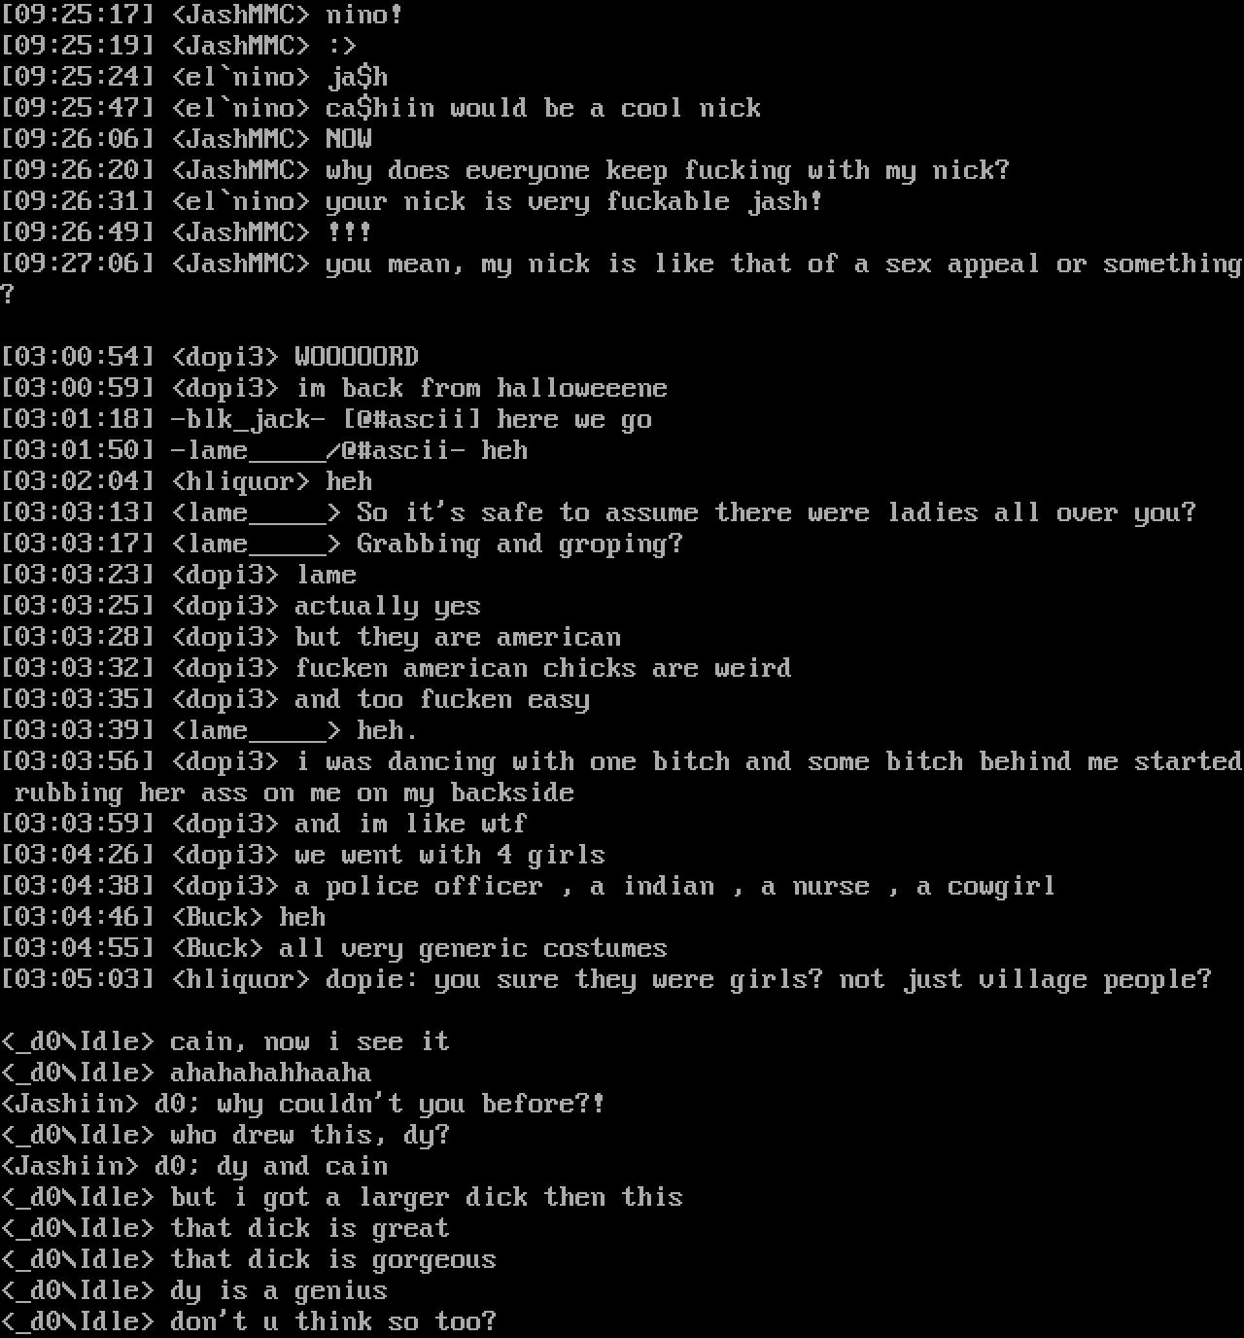Screen dimensions: 1244x1338
Task: Click the word NOW from JashMMC
Action: 349,139
